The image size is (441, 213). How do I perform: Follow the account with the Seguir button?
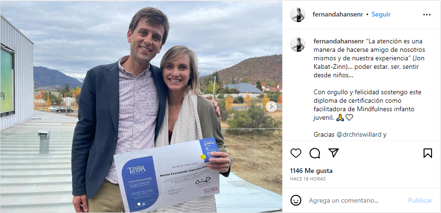coord(381,15)
